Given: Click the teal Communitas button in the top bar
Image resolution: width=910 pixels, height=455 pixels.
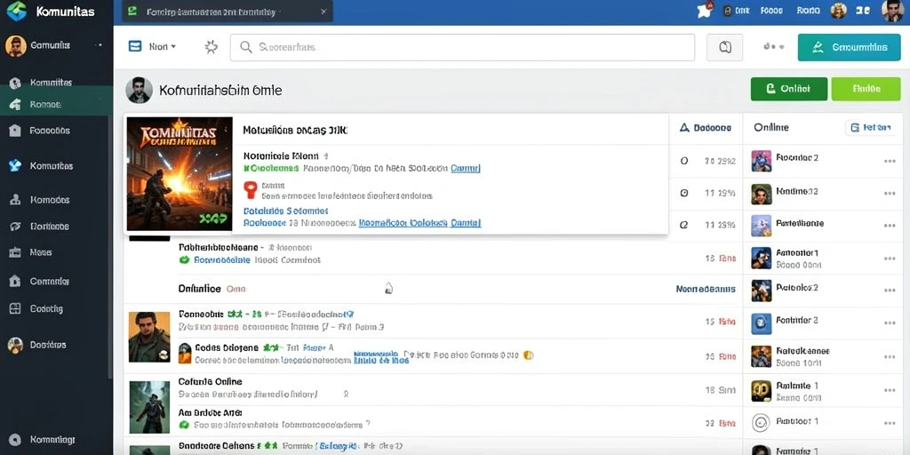Looking at the screenshot, I should [849, 48].
